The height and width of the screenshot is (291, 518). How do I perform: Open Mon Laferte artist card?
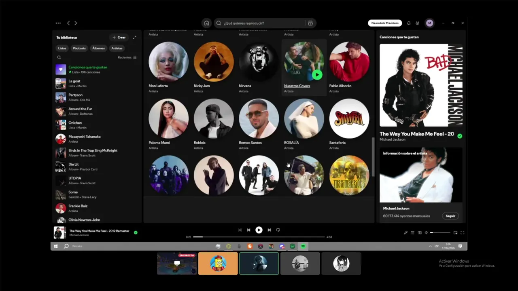(168, 67)
